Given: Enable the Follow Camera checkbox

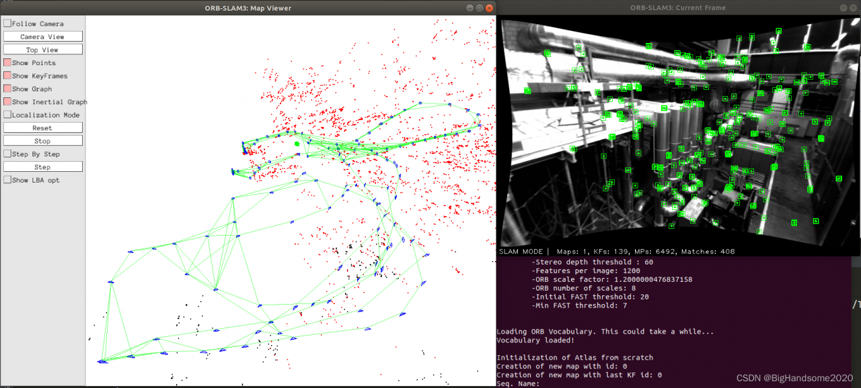Looking at the screenshot, I should [7, 23].
